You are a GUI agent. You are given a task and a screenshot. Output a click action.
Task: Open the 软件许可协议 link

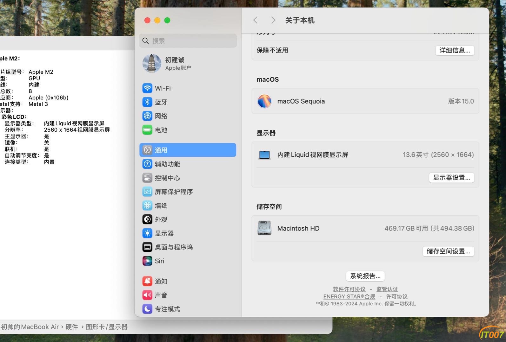click(x=349, y=289)
